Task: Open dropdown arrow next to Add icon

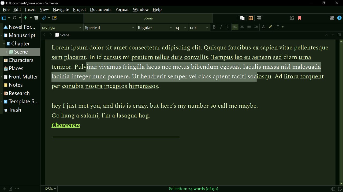Action: [x=31, y=18]
